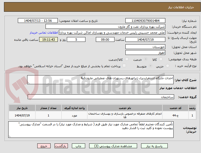
Task: Click the deadline time field 09:00
Action: (x=105, y=39)
